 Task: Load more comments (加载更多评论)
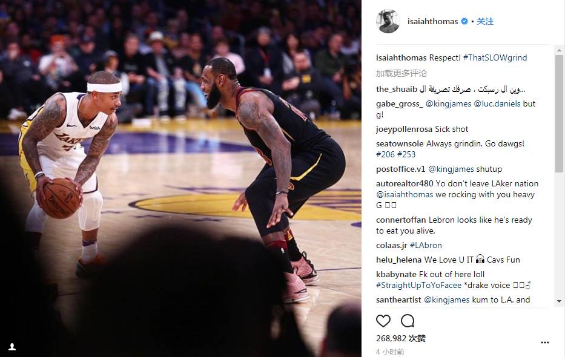401,73
